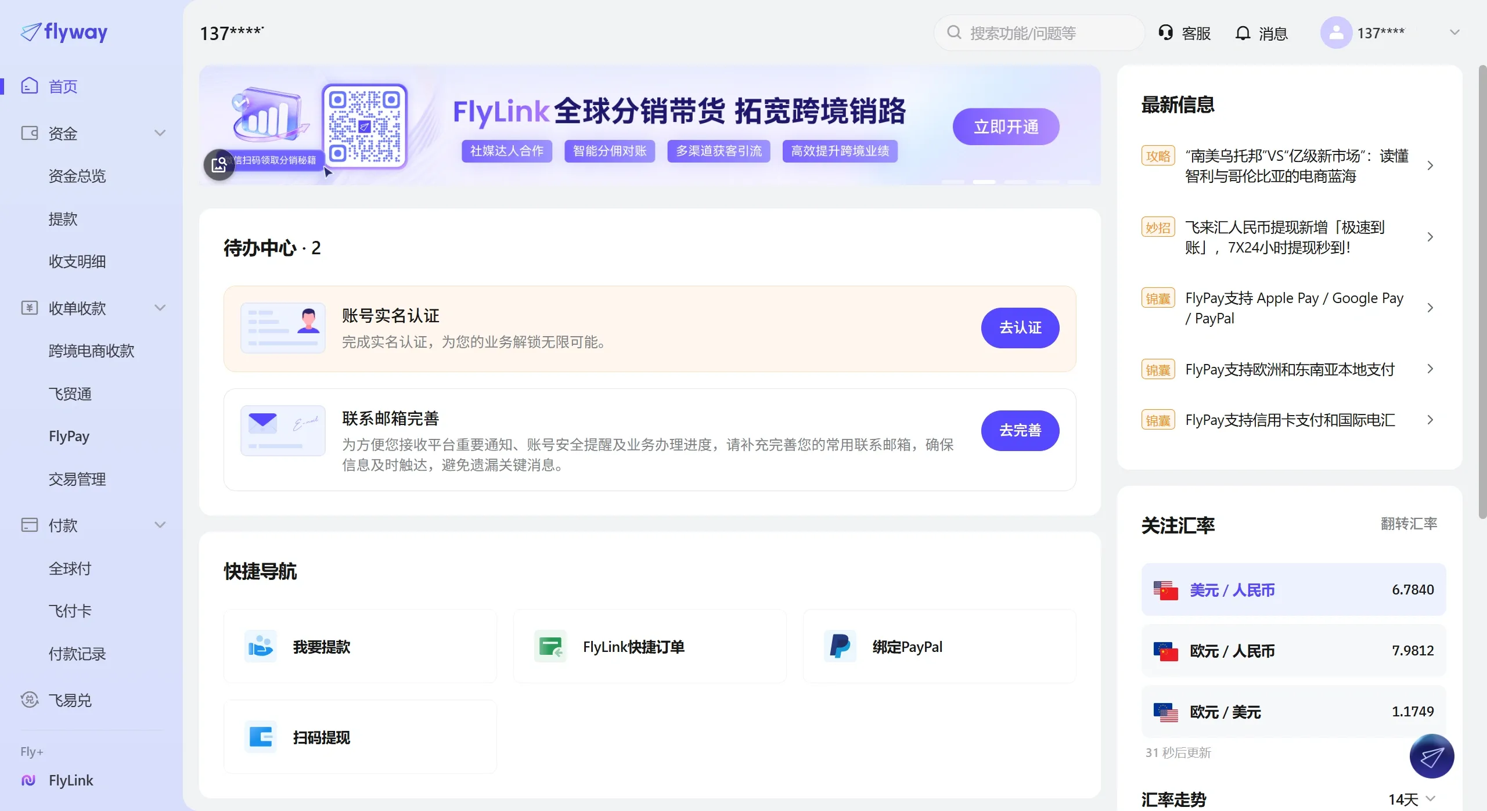Click the 立即开通 button

(x=1006, y=127)
